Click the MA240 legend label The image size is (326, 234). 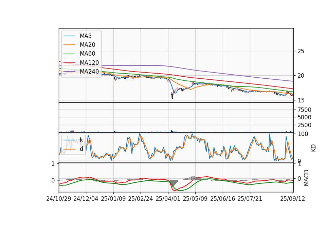click(x=89, y=72)
